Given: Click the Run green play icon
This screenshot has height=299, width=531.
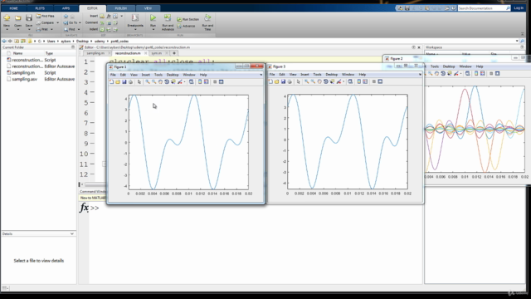Looking at the screenshot, I should click(x=153, y=17).
